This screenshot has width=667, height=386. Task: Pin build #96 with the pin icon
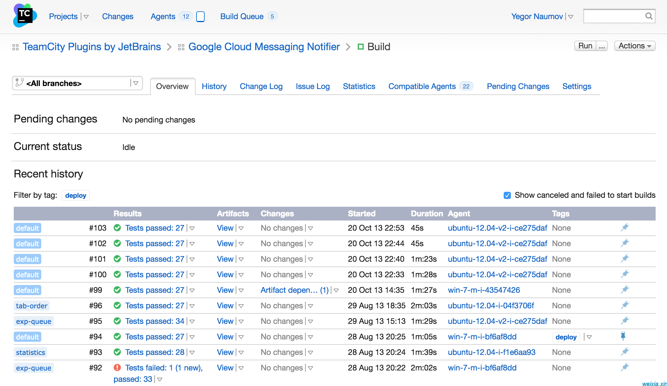pyautogui.click(x=625, y=305)
